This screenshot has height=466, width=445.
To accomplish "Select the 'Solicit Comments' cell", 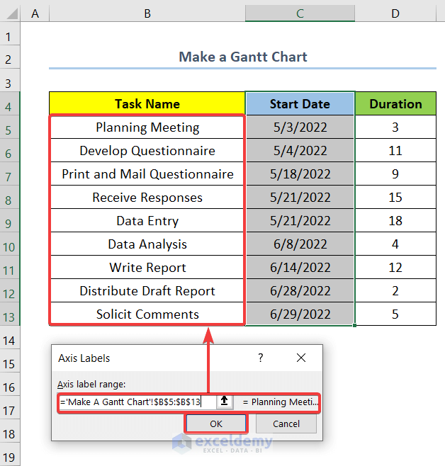I will 147,314.
